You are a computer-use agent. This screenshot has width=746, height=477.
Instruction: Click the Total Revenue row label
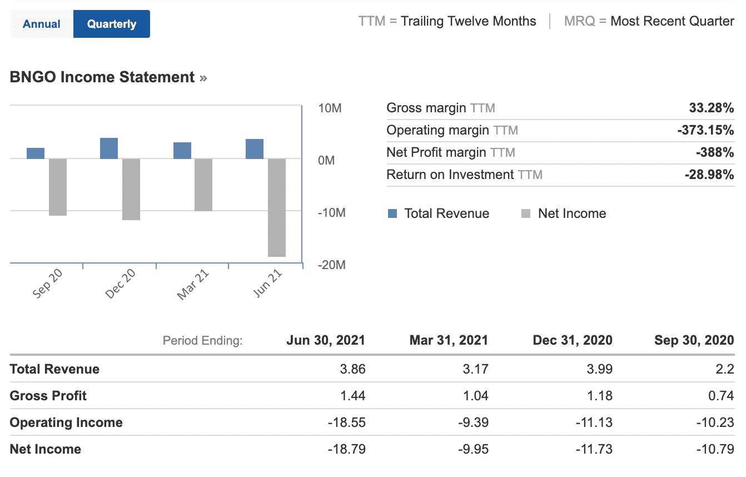click(54, 369)
